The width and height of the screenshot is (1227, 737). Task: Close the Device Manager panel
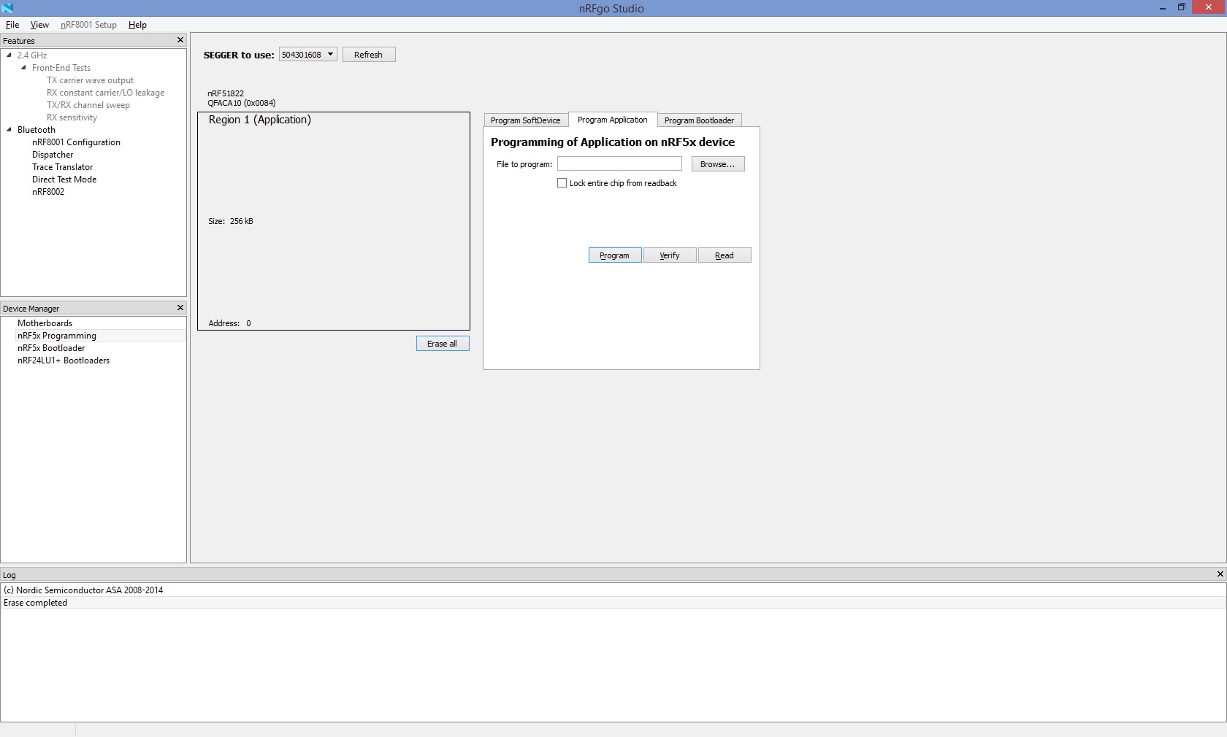coord(180,308)
